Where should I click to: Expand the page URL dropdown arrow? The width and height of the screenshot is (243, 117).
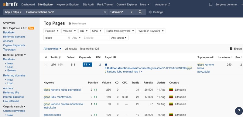click(x=142, y=72)
